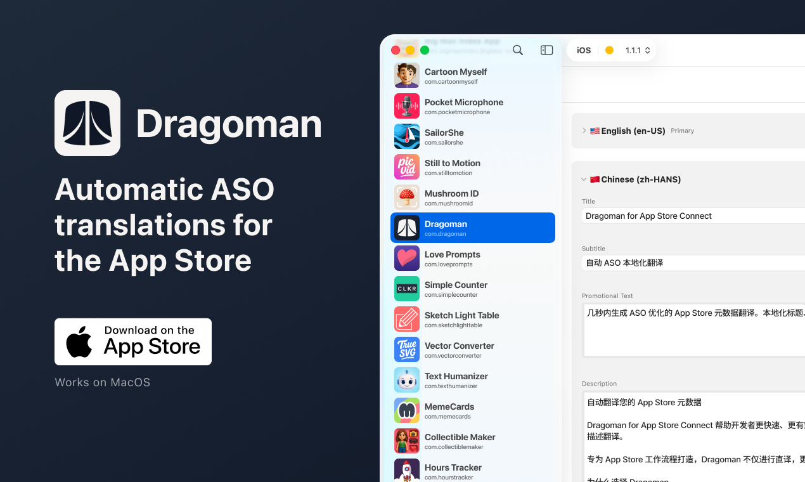Click the SailorShe app icon
The height and width of the screenshot is (482, 805).
click(x=407, y=136)
